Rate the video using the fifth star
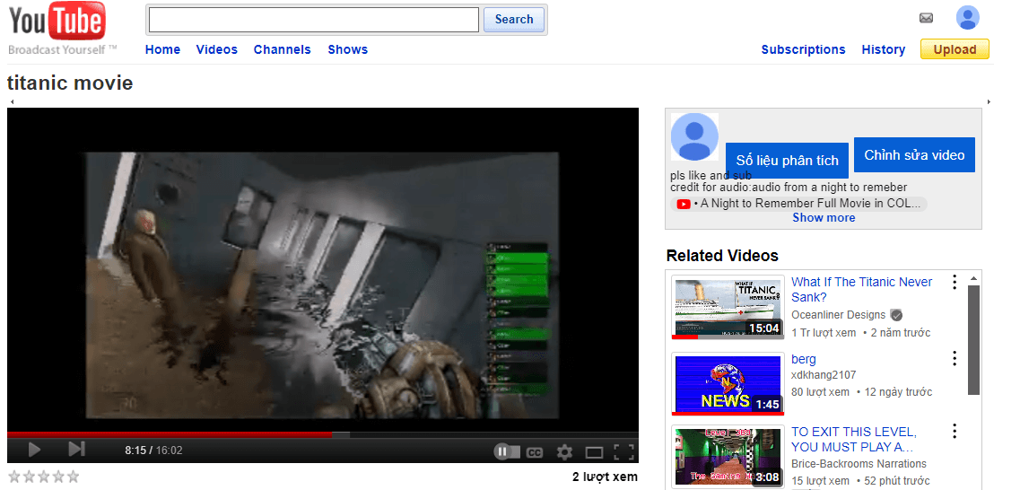Viewport: 1020px width, 490px height. 72,477
